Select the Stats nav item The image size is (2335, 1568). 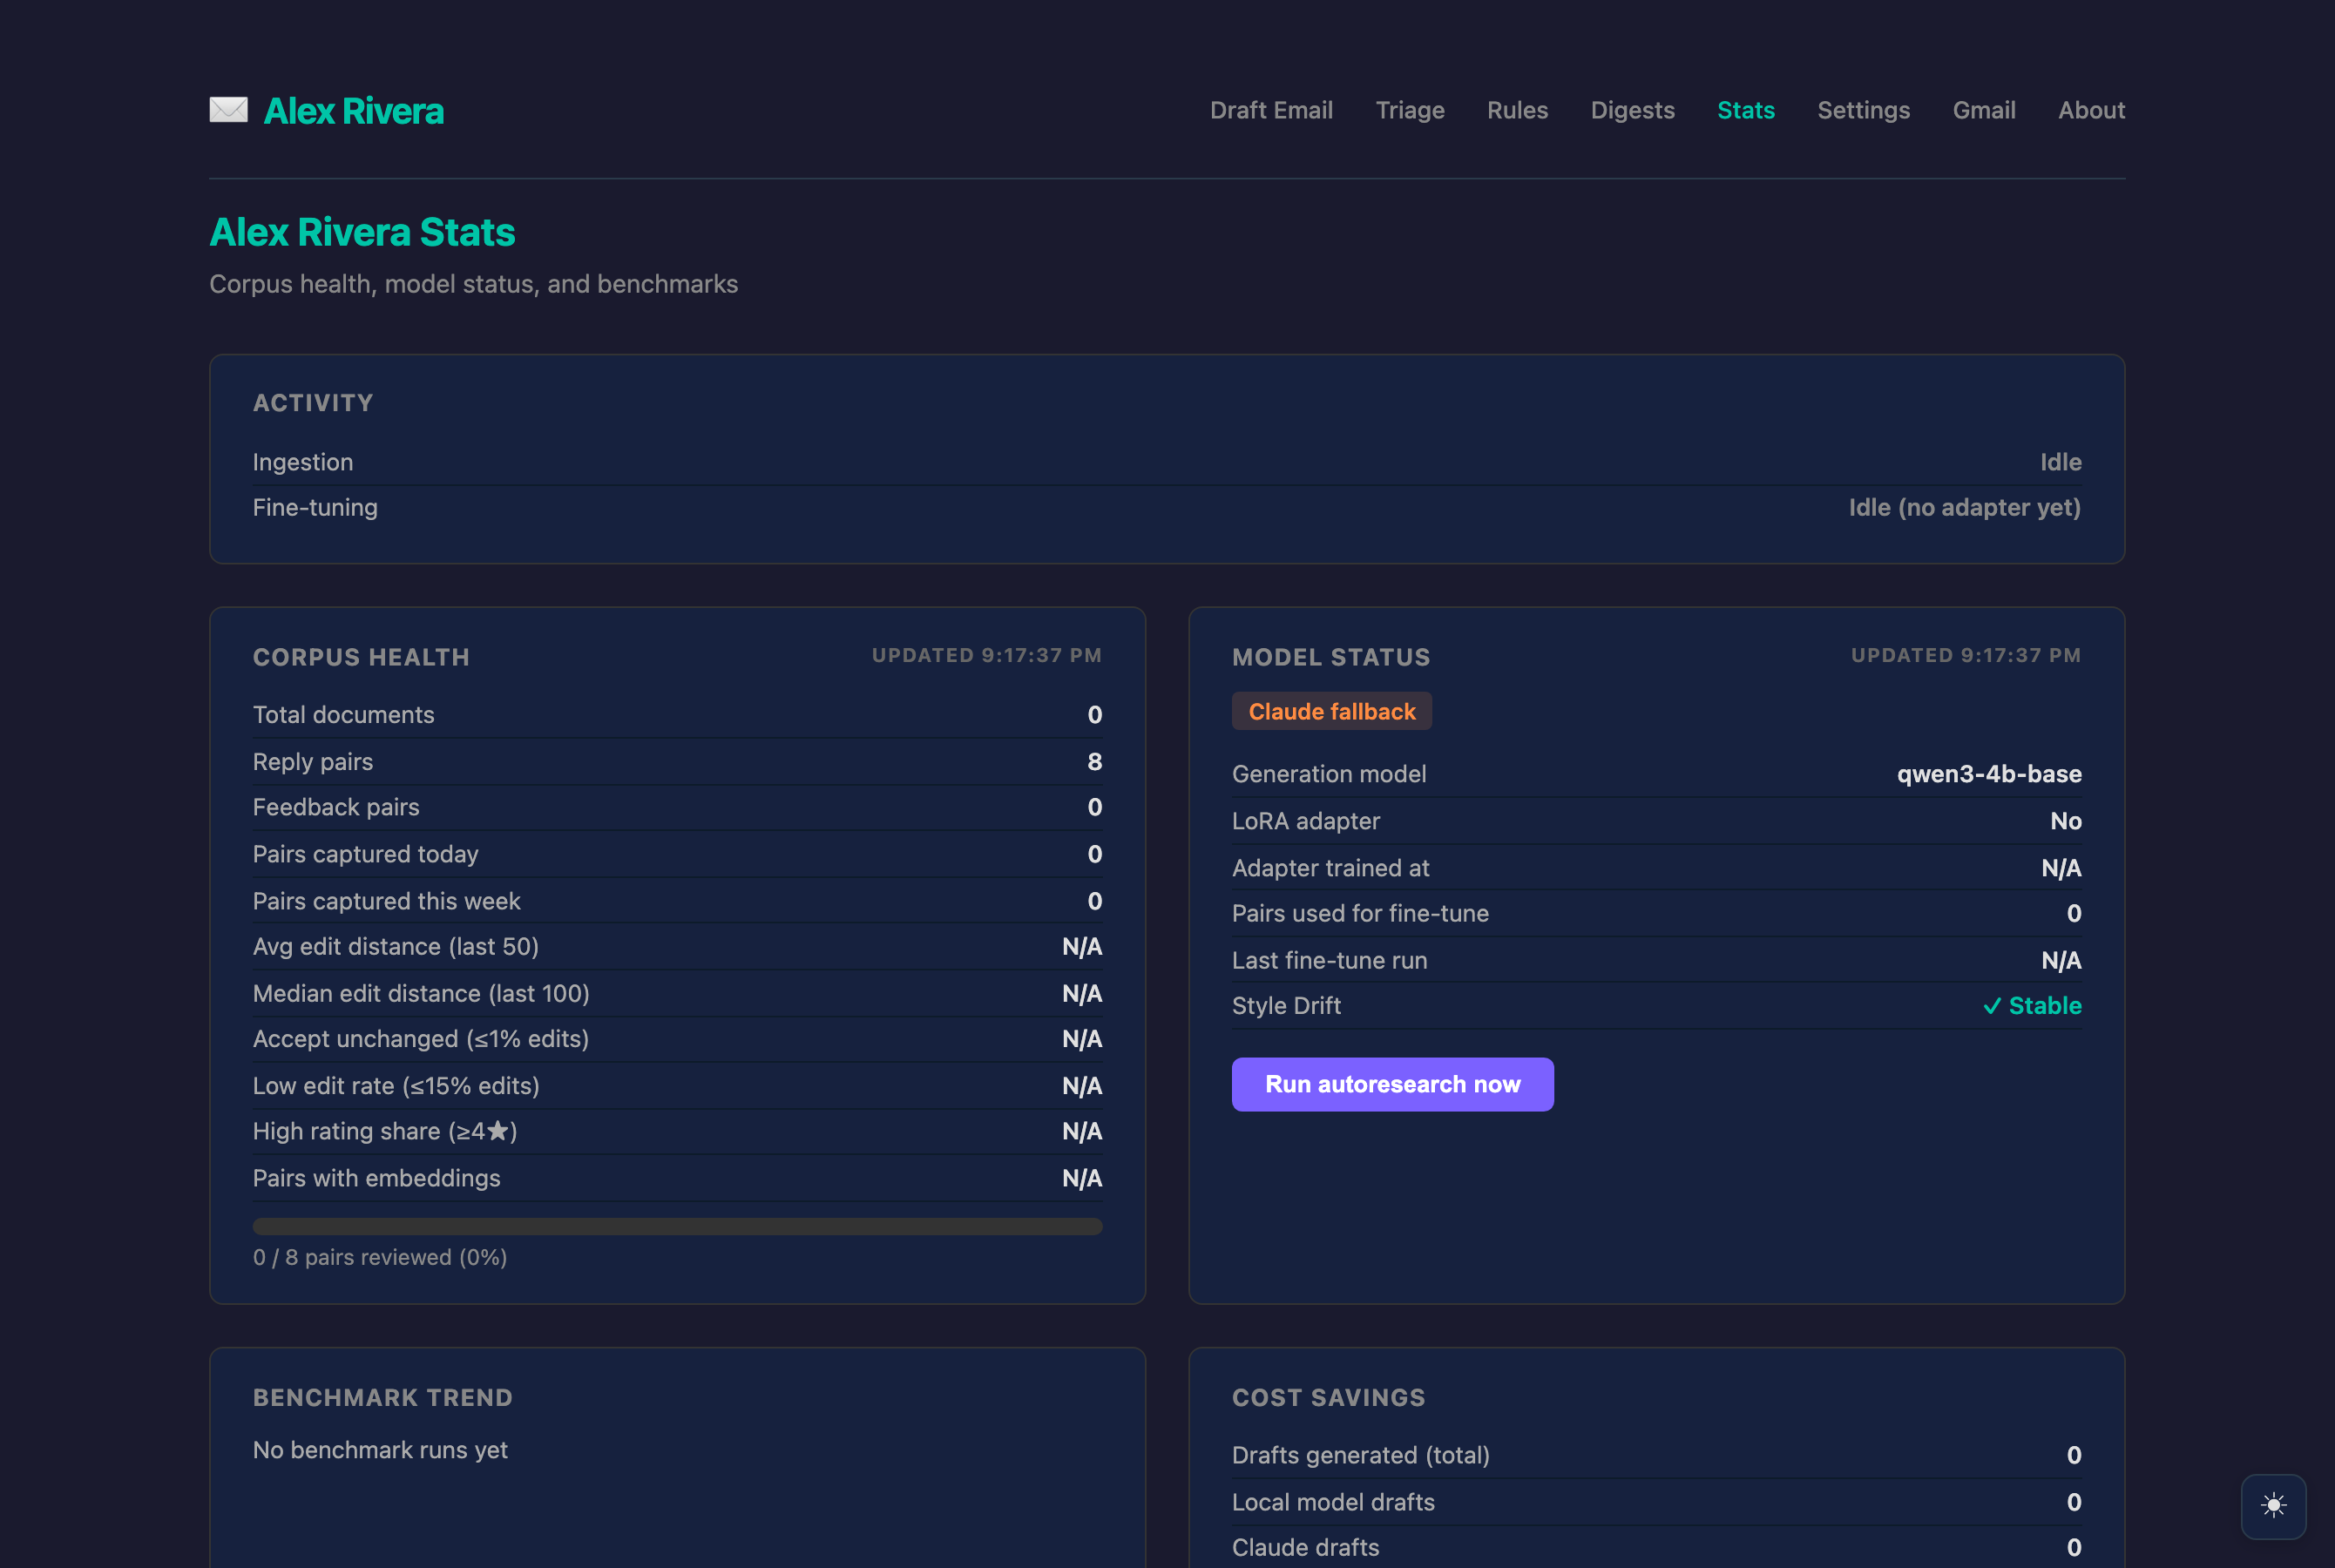coord(1745,110)
